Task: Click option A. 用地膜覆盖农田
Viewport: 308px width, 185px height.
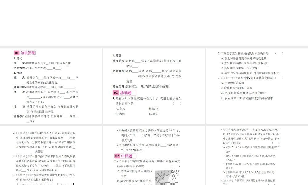Action: point(232,83)
